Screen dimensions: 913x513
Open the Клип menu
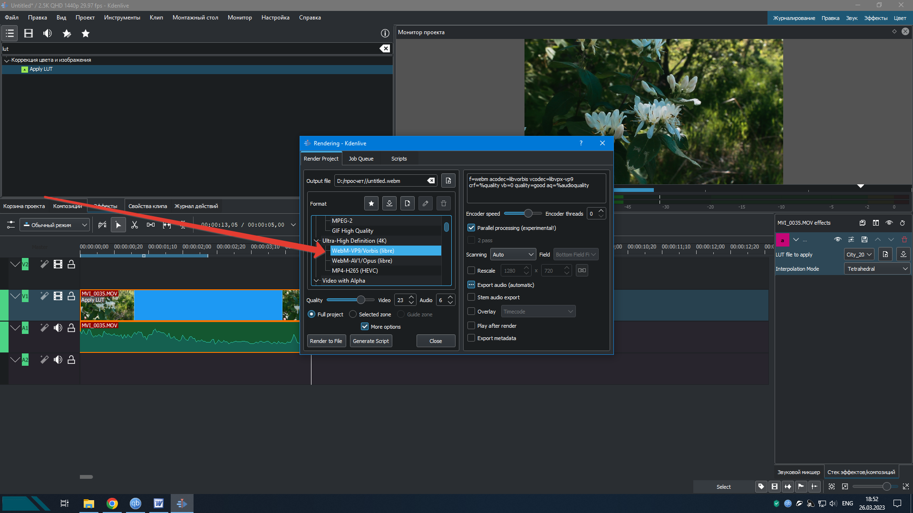click(156, 18)
